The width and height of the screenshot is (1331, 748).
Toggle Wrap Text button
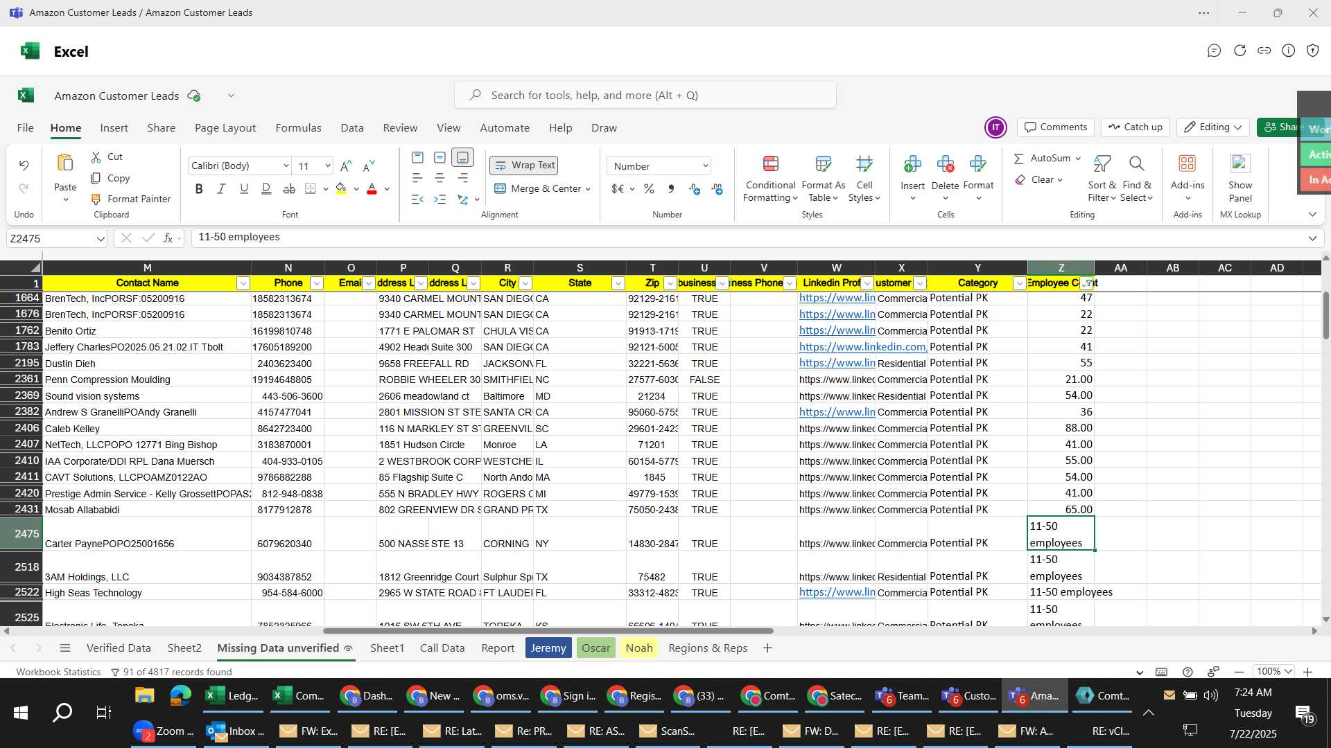[523, 166]
